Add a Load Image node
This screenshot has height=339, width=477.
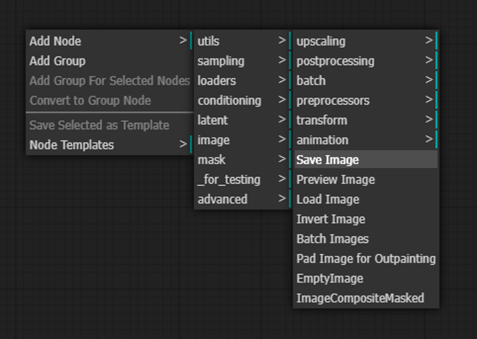click(366, 199)
